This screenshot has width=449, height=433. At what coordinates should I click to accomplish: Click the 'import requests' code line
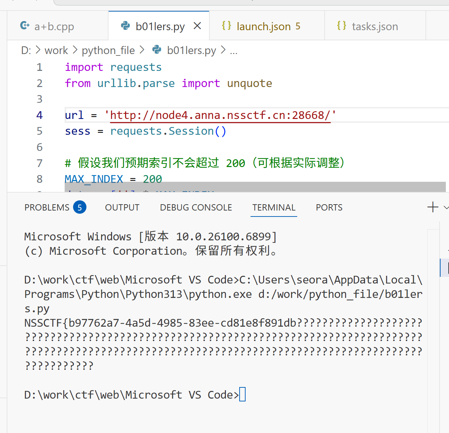113,67
